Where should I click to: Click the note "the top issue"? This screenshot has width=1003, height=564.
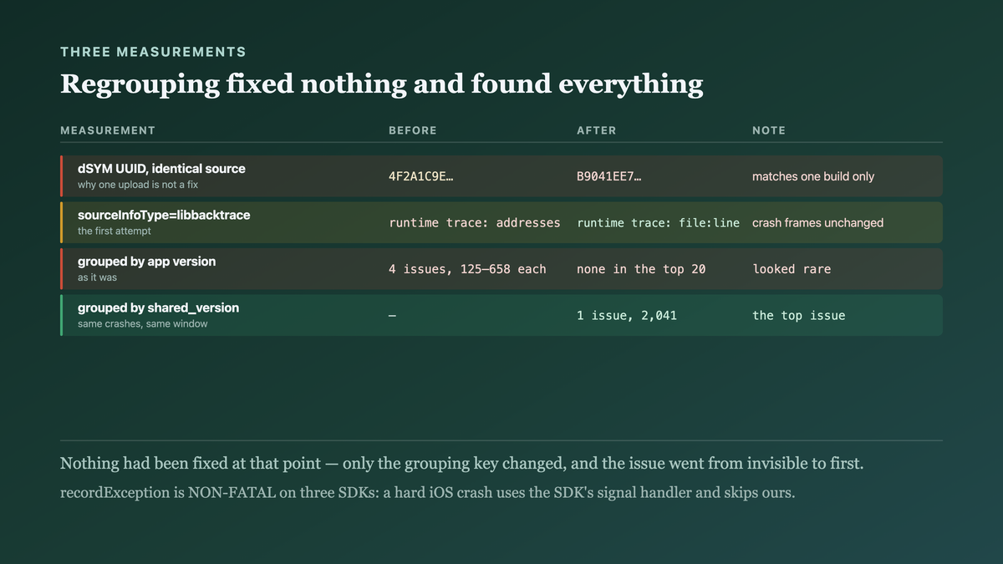799,316
